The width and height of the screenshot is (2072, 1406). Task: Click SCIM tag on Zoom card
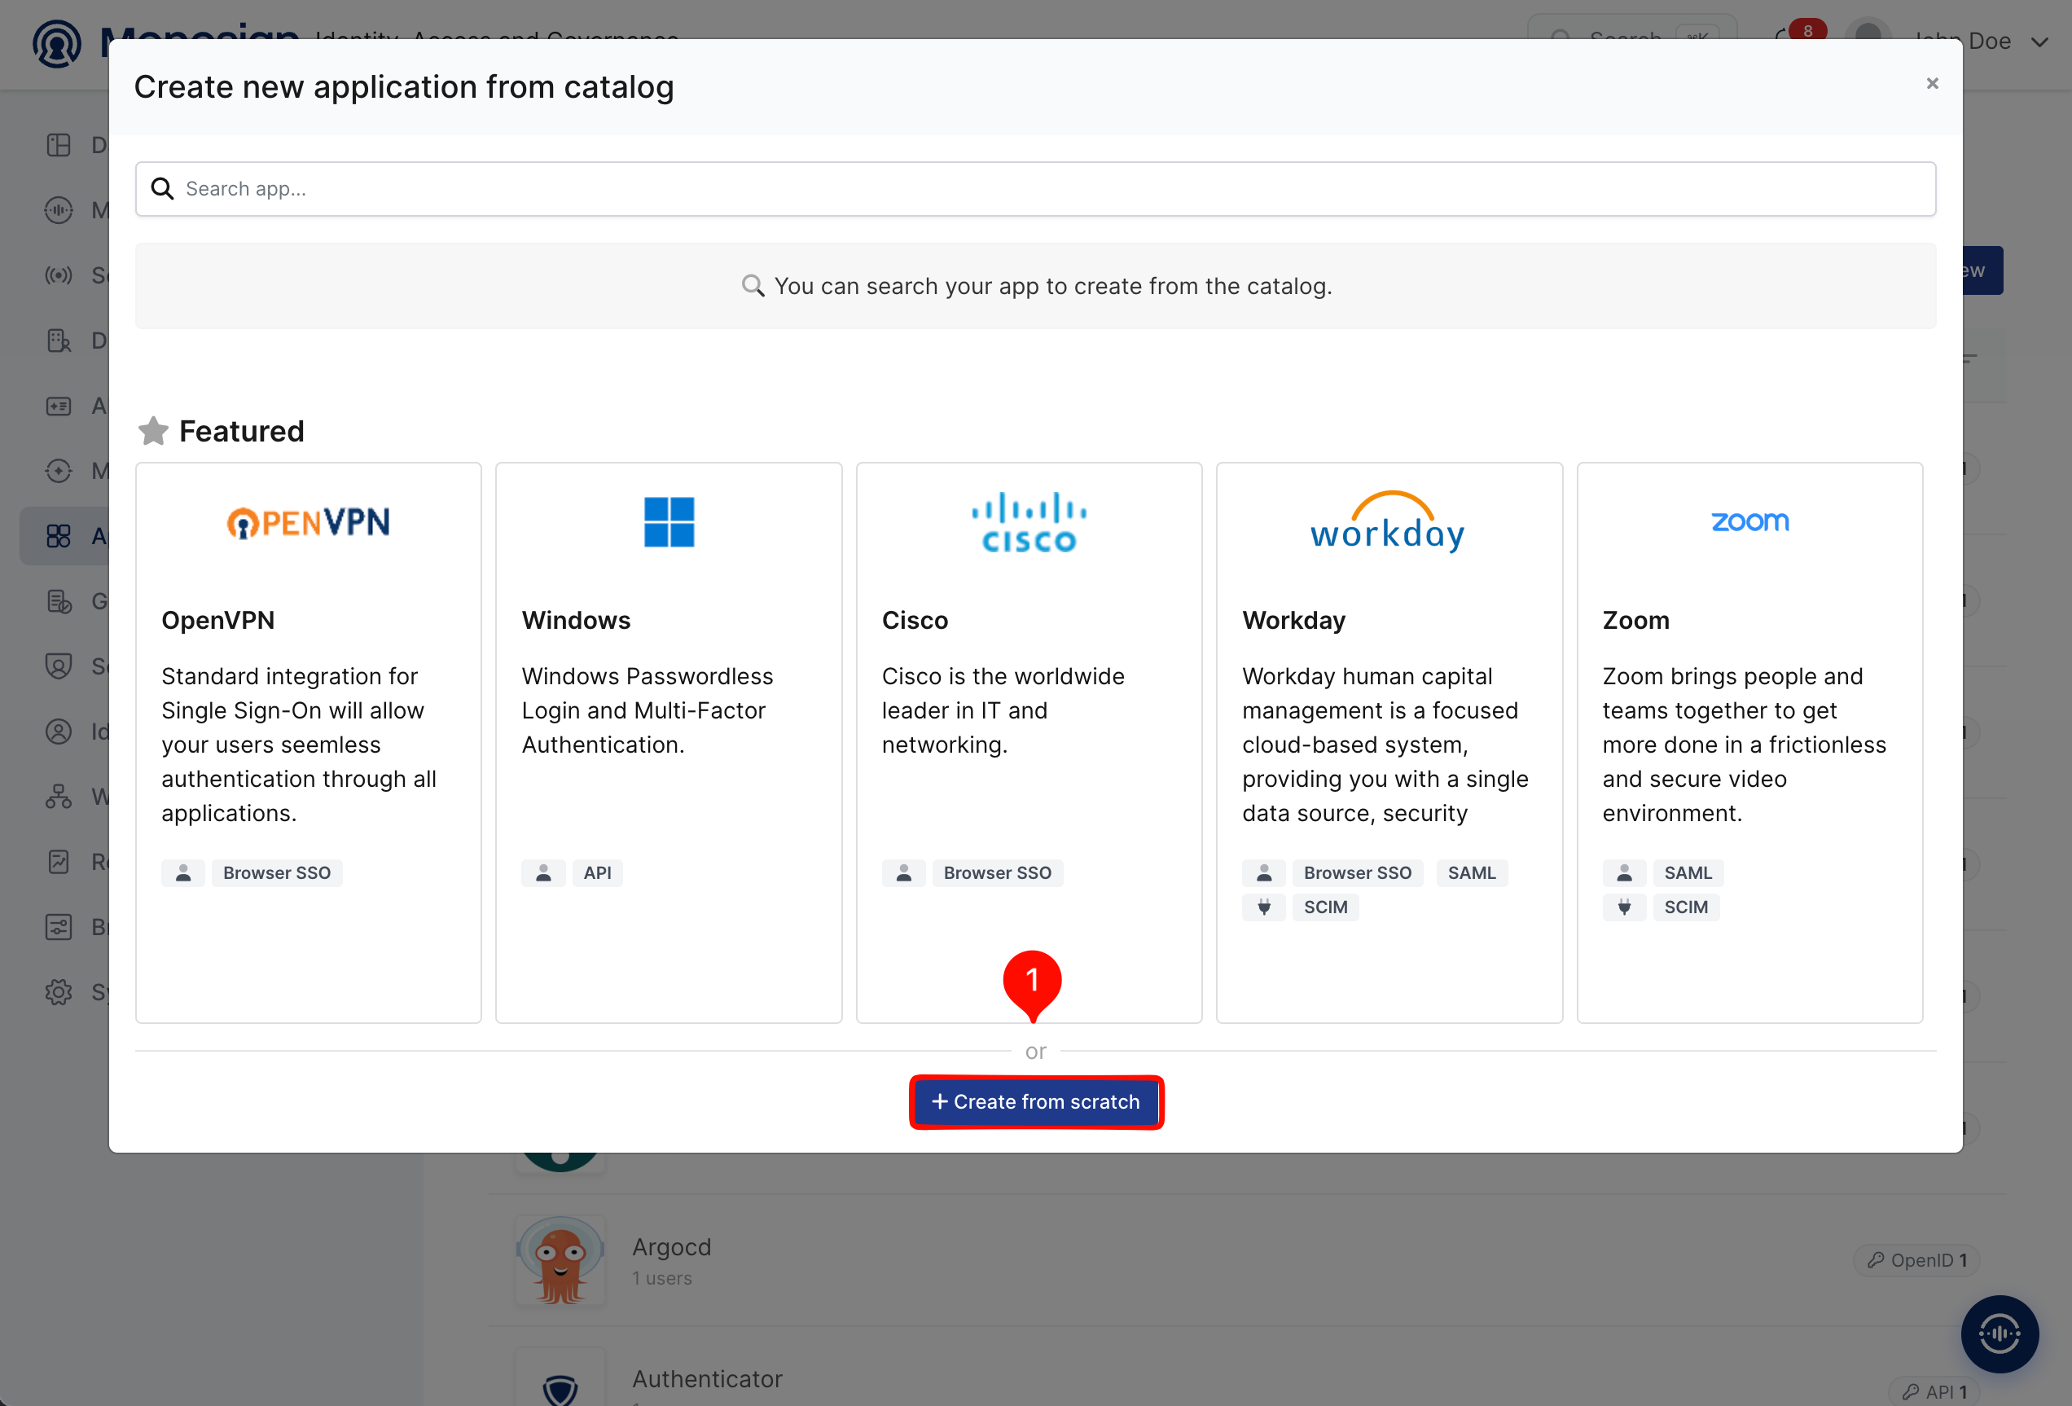pos(1685,907)
